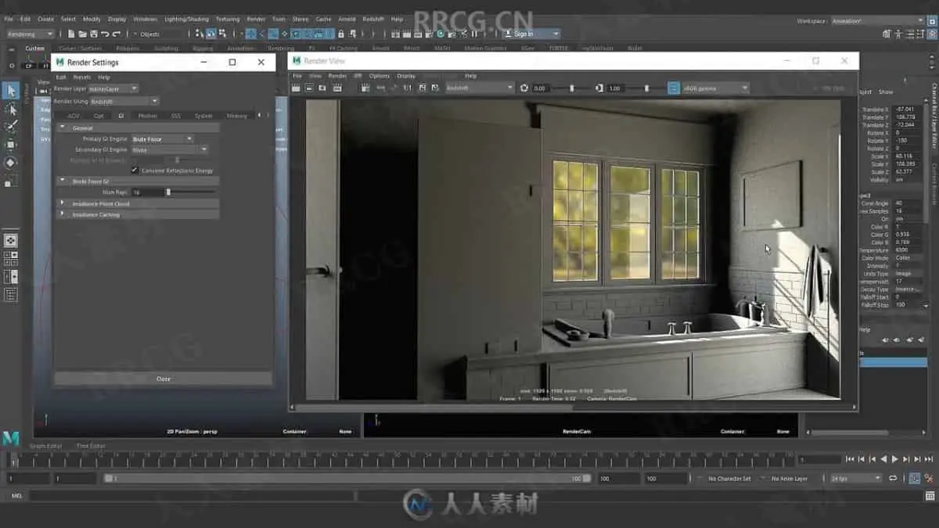Pick the Lasso select tool
Viewport: 939px width, 528px height.
pyautogui.click(x=10, y=109)
